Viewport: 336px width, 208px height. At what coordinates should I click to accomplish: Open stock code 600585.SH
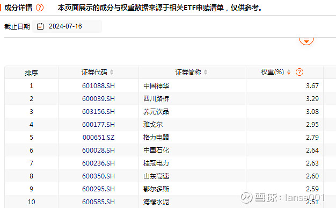pos(98,202)
